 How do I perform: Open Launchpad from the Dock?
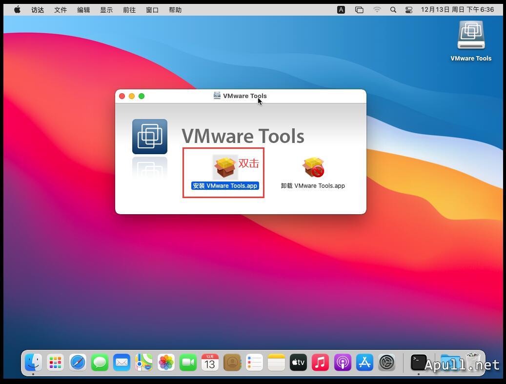pos(56,363)
